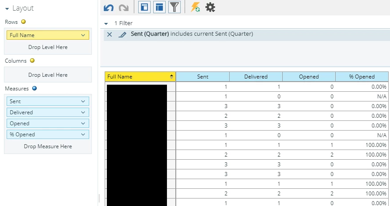Open the gear settings icon
Image resolution: width=390 pixels, height=206 pixels.
[210, 7]
